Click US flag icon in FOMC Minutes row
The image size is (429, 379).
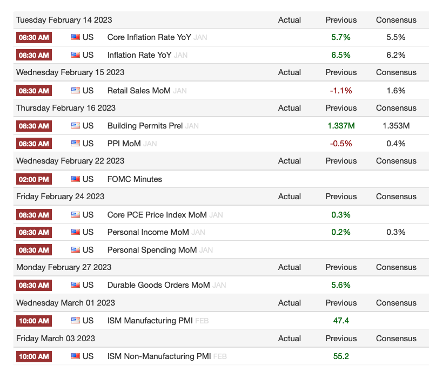pyautogui.click(x=76, y=179)
